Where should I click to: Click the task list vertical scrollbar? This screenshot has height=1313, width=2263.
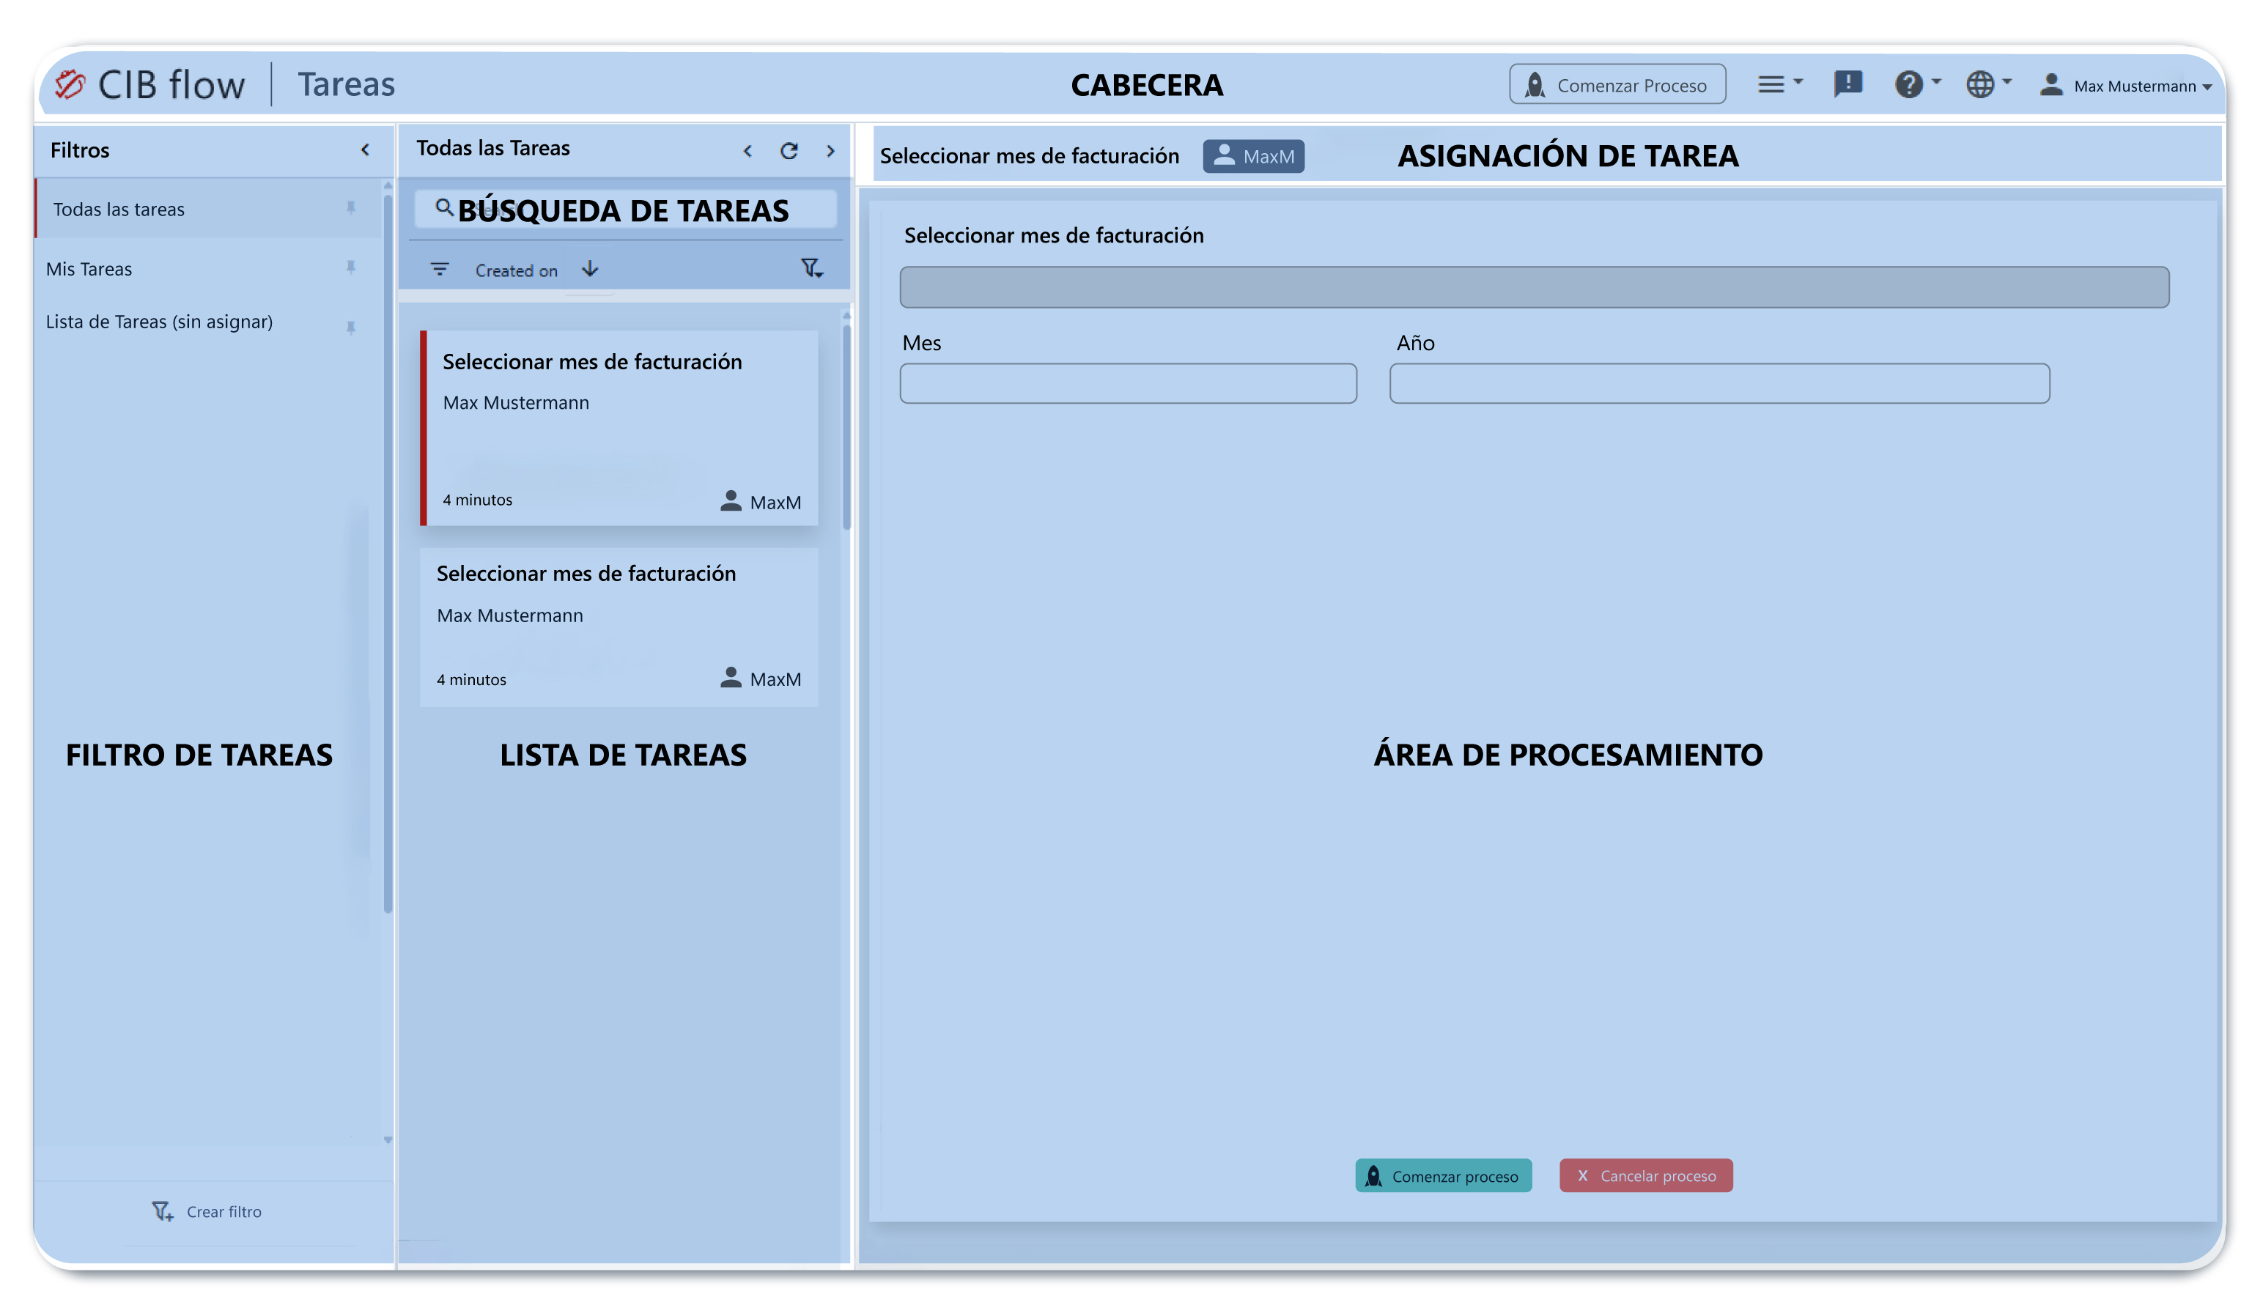click(846, 426)
